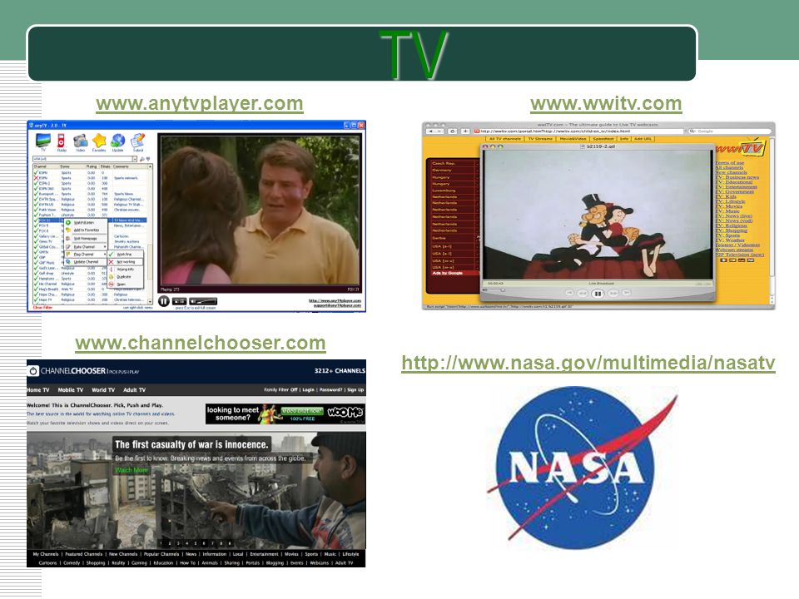This screenshot has width=799, height=599.
Task: Open TV: Sports link on wwiTV
Action: coord(727,235)
